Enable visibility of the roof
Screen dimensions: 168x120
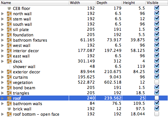pyautogui.click(x=157, y=98)
